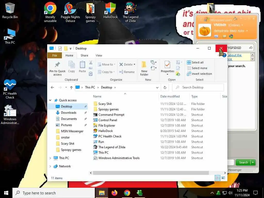Click the horizontal scrollbar in file list
Viewport: 264px width, 198px height.
pos(151,173)
